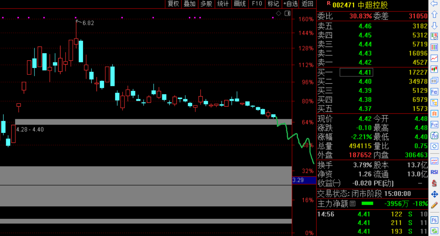
Task: Click the back left-arrow icon in sidebar
Action: [x=434, y=4]
